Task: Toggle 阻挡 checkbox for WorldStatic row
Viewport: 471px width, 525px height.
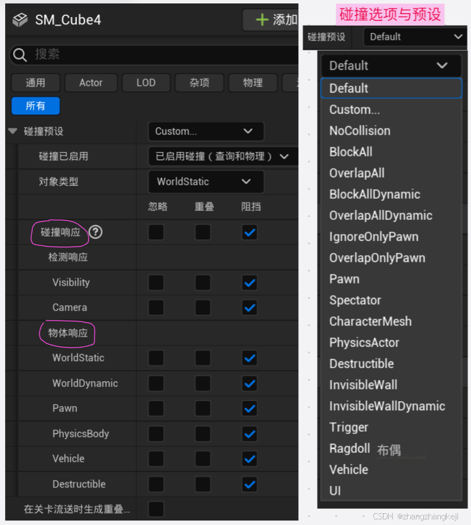Action: click(250, 358)
